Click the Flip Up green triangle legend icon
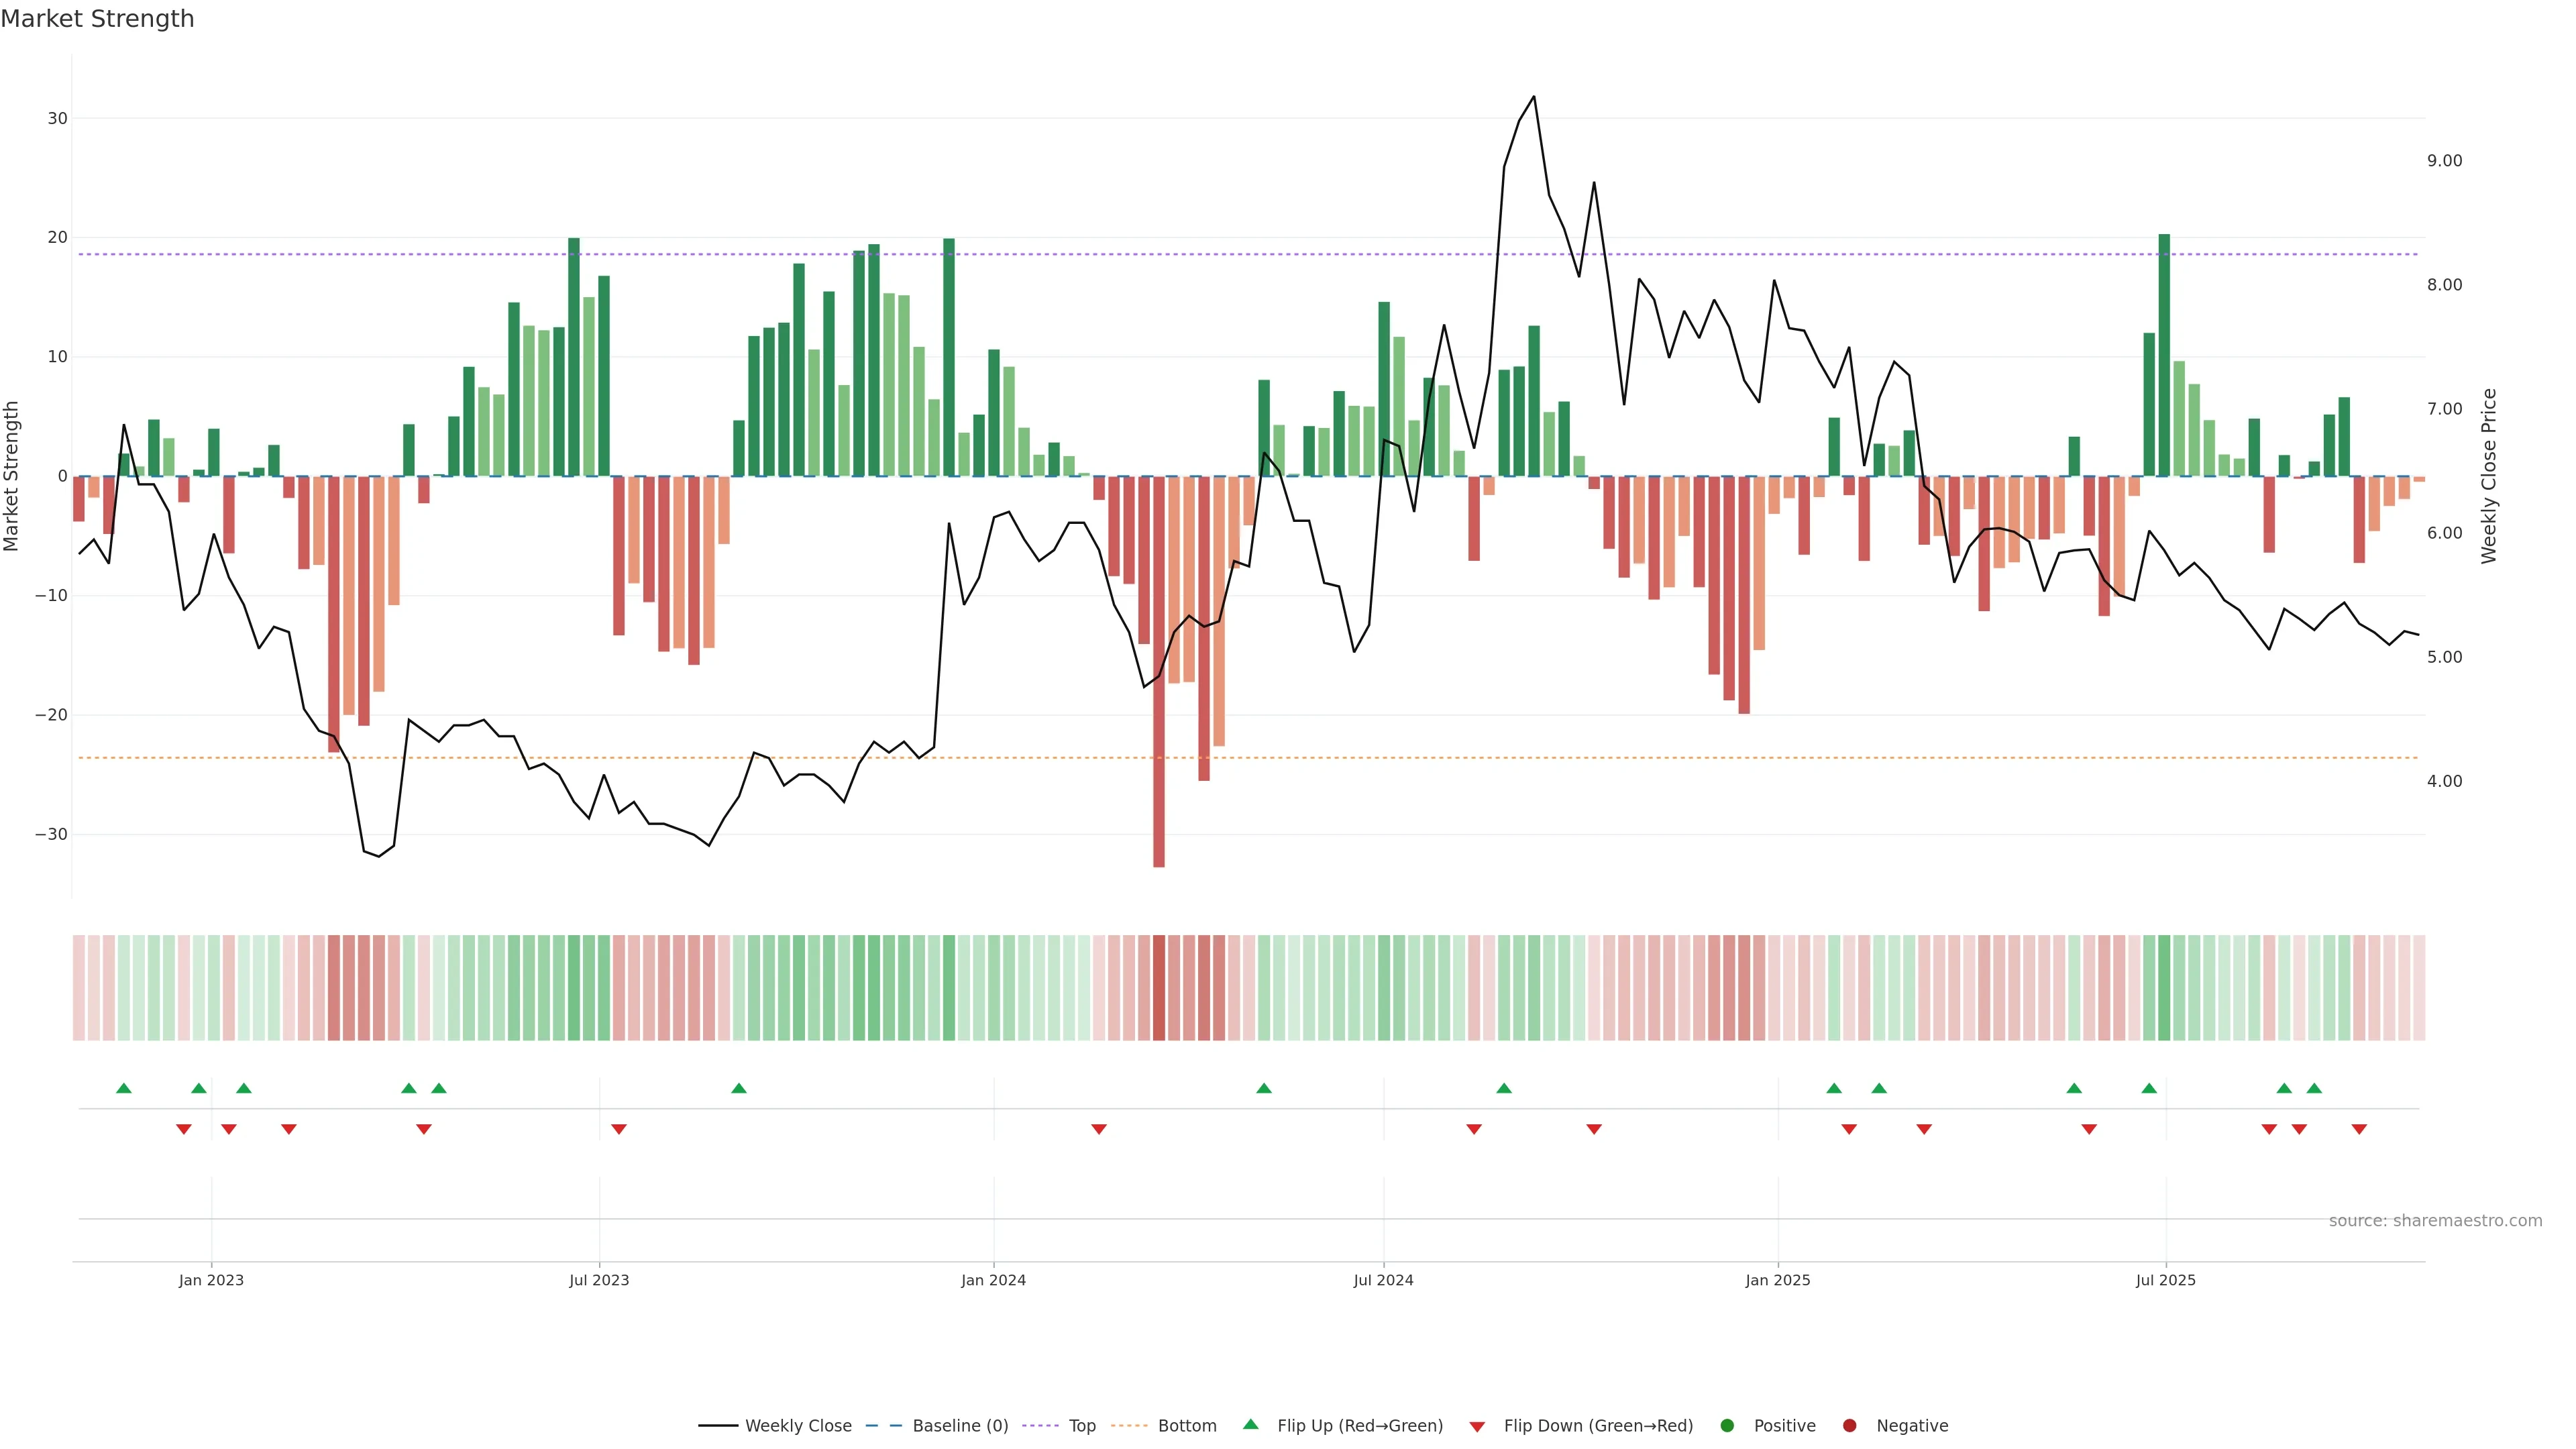2576x1449 pixels. coord(1250,1425)
